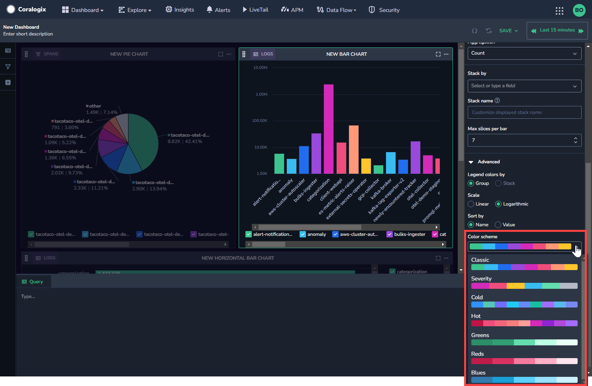The width and height of the screenshot is (592, 386).
Task: Choose Linear scale
Action: tap(471, 204)
